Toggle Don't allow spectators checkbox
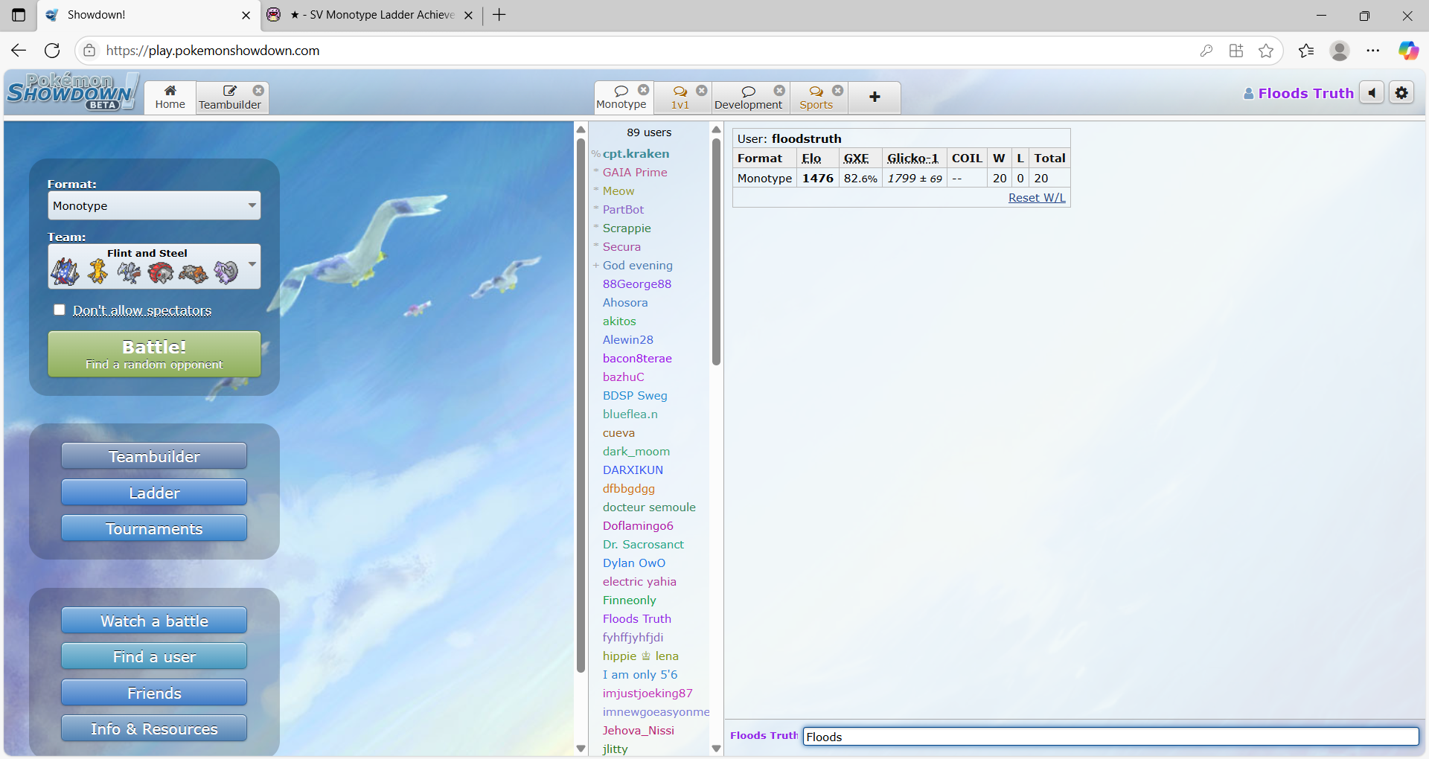Screen dimensions: 1429x759 60,310
